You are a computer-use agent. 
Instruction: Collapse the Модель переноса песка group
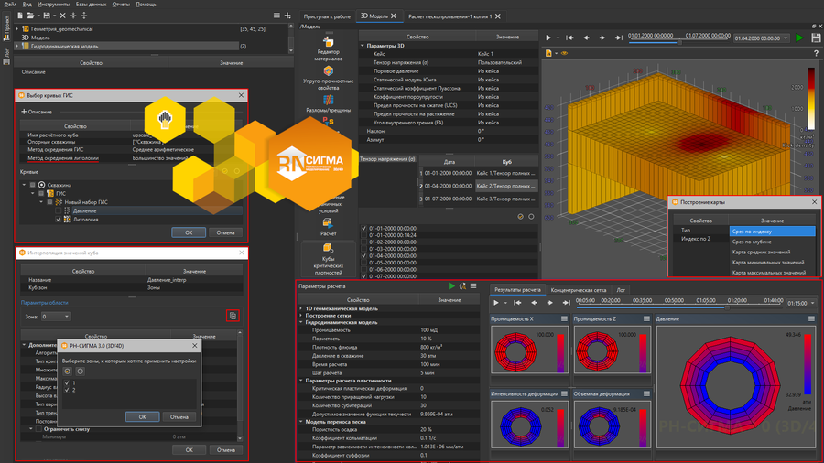301,422
